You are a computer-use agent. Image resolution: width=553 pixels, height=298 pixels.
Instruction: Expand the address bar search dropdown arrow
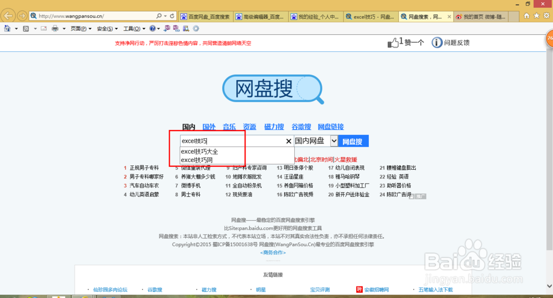click(x=165, y=16)
